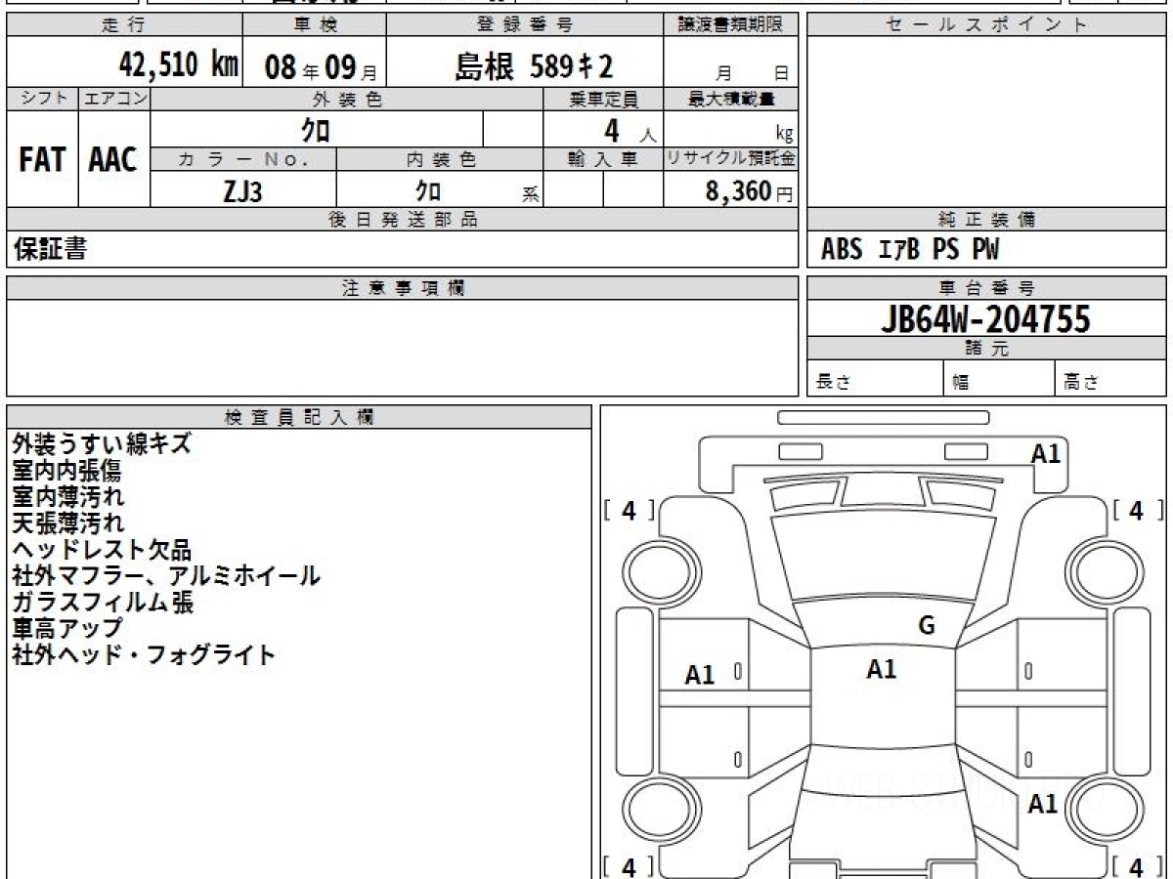Viewport: 1173px width, 879px height.
Task: Select the 走行 column header
Action: tap(123, 25)
